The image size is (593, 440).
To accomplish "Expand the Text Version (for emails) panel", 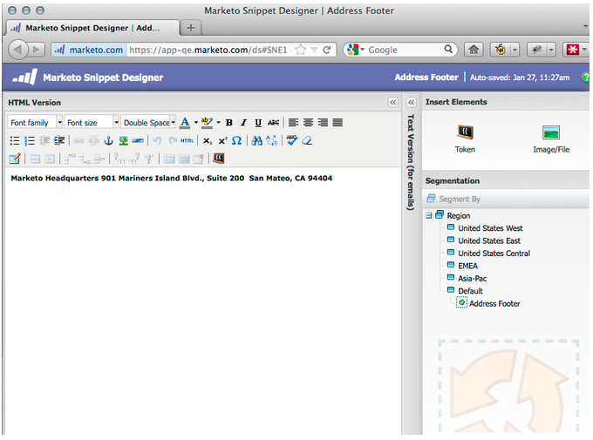I will click(411, 103).
